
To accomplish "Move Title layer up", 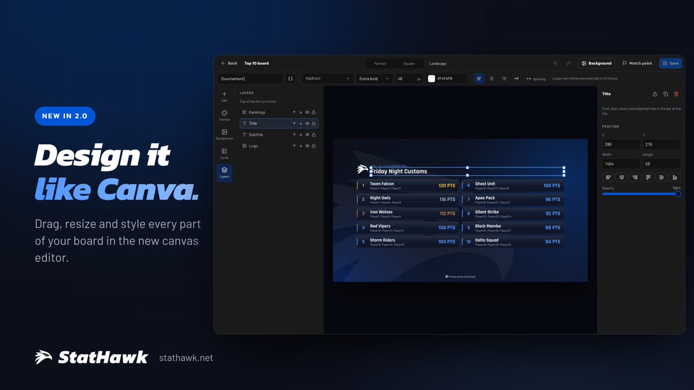I will click(294, 123).
